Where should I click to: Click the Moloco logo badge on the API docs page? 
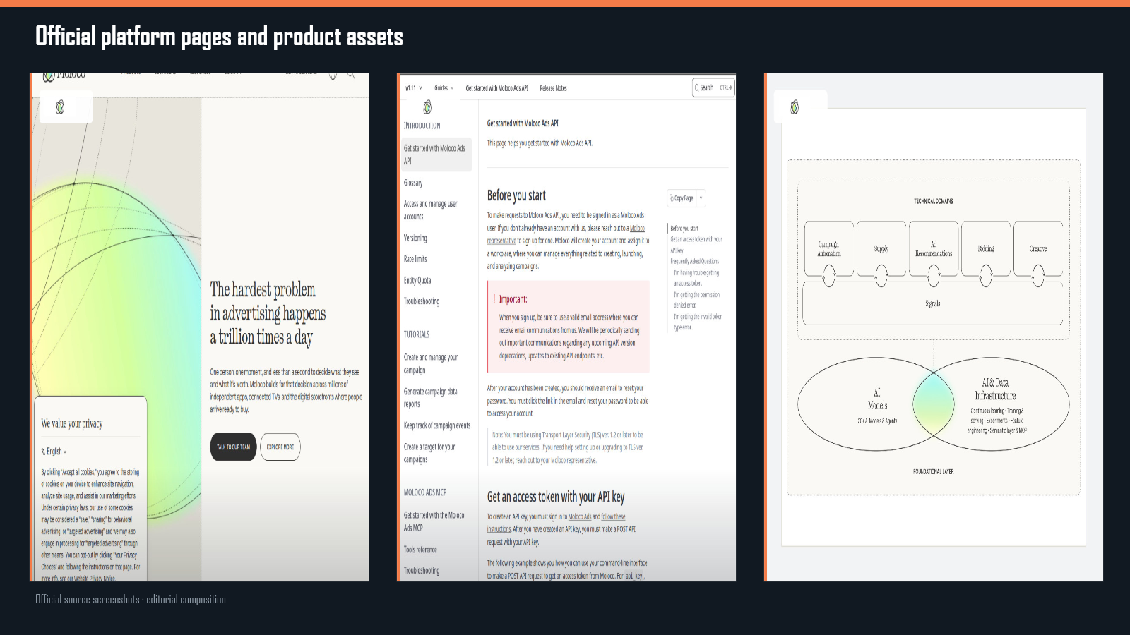click(x=427, y=107)
